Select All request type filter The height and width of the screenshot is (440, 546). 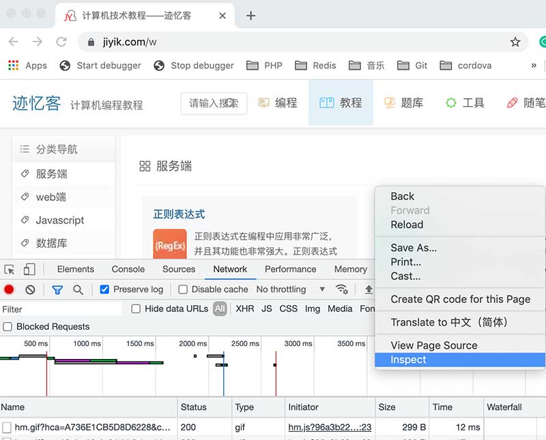220,309
